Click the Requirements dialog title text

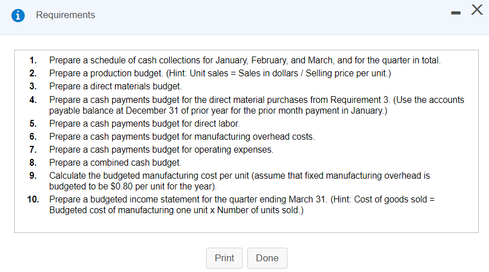pos(66,15)
